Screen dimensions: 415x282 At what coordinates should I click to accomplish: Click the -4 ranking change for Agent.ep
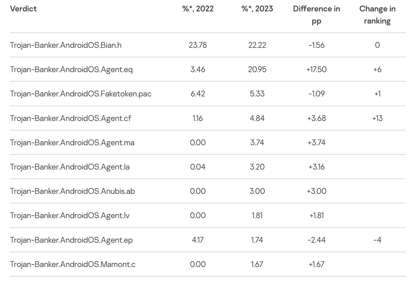click(x=377, y=240)
